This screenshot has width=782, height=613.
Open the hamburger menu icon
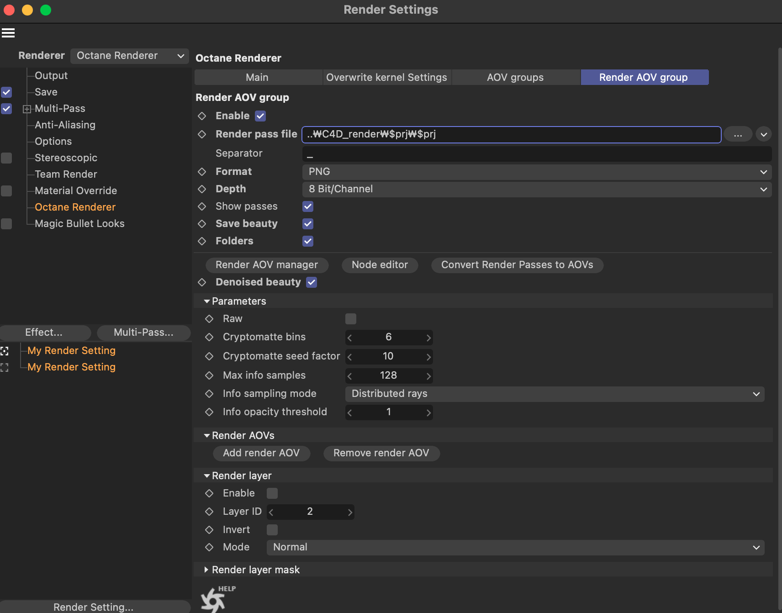8,33
